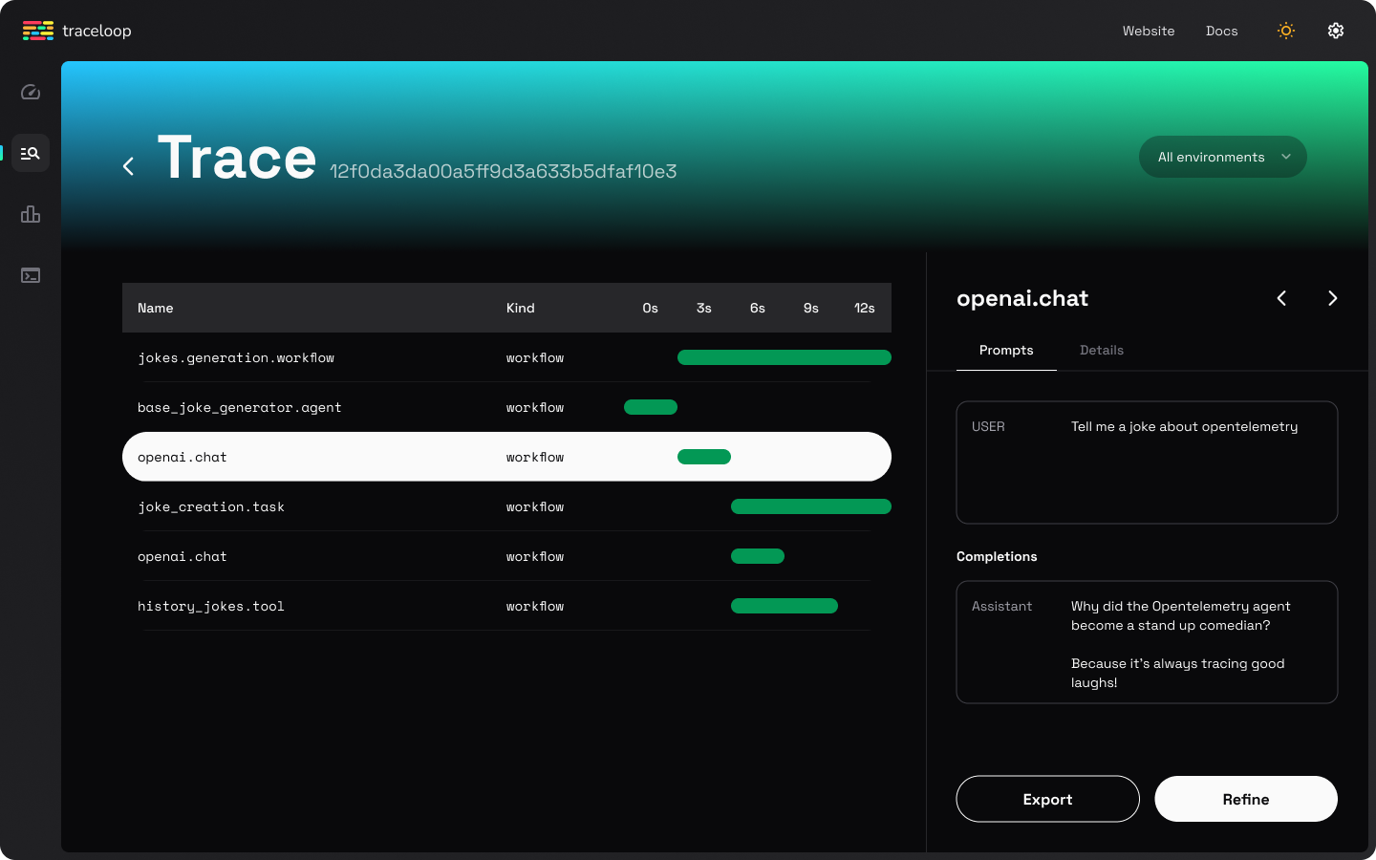Go to previous span with left chevron
This screenshot has height=860, width=1376.
tap(1281, 298)
